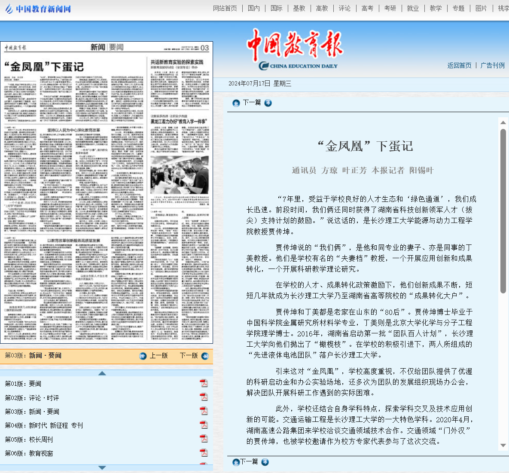Click 以教育改革创新服务高质量发展 article on thumbnail
509x473 pixels.
(x=74, y=241)
